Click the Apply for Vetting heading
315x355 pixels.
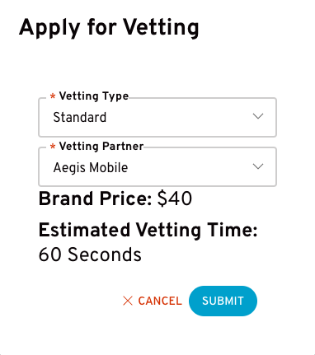109,28
